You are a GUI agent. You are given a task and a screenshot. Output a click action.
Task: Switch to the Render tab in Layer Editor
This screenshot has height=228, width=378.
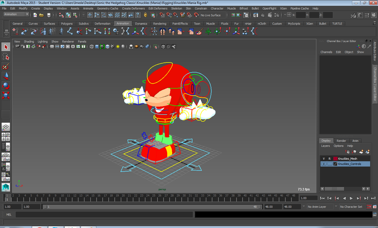click(341, 140)
